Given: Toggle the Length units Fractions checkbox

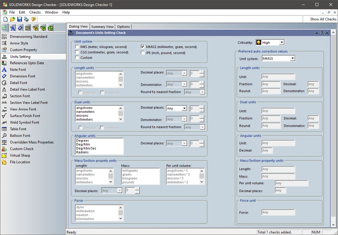Looking at the screenshot, I should (102, 93).
